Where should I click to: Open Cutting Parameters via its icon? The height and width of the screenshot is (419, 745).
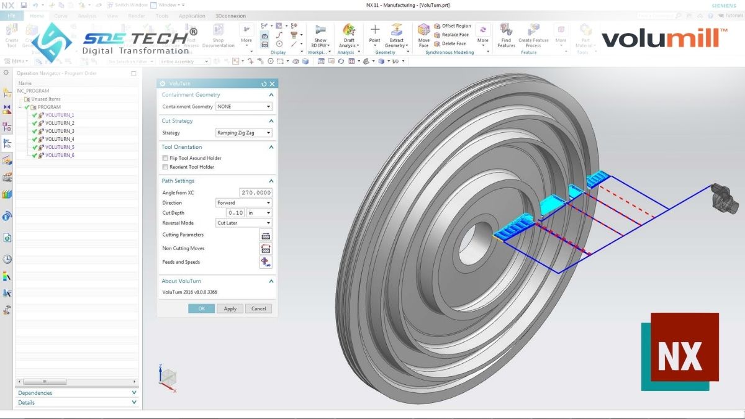[x=266, y=235]
